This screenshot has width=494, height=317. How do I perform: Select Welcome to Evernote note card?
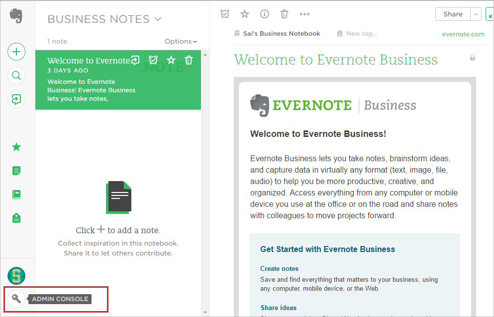[118, 80]
